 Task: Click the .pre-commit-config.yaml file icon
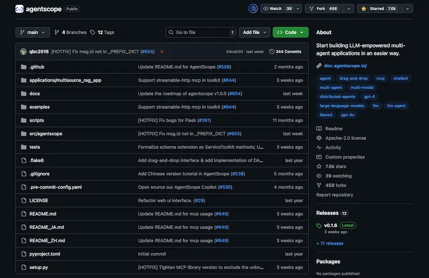click(24, 187)
